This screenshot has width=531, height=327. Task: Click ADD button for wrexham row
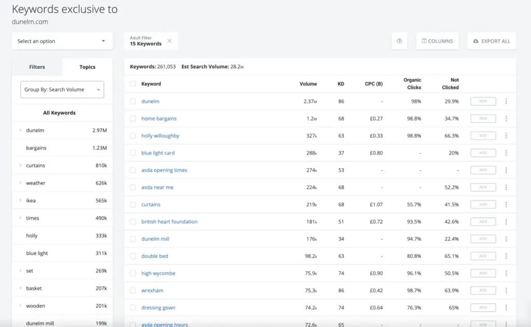click(x=483, y=290)
